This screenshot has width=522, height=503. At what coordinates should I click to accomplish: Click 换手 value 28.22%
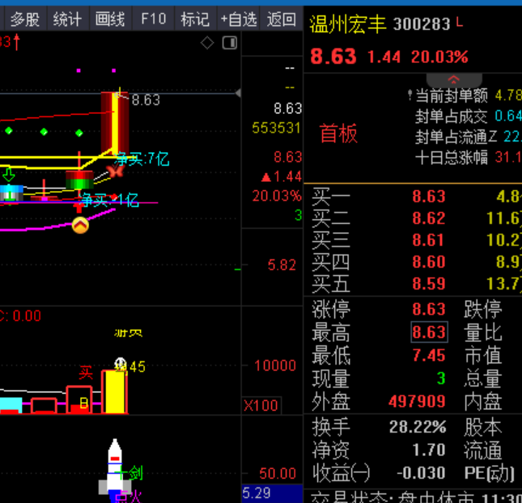click(x=418, y=427)
